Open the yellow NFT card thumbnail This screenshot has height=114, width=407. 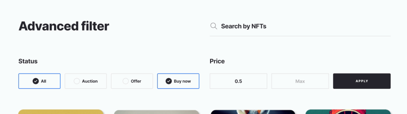(x=61, y=112)
